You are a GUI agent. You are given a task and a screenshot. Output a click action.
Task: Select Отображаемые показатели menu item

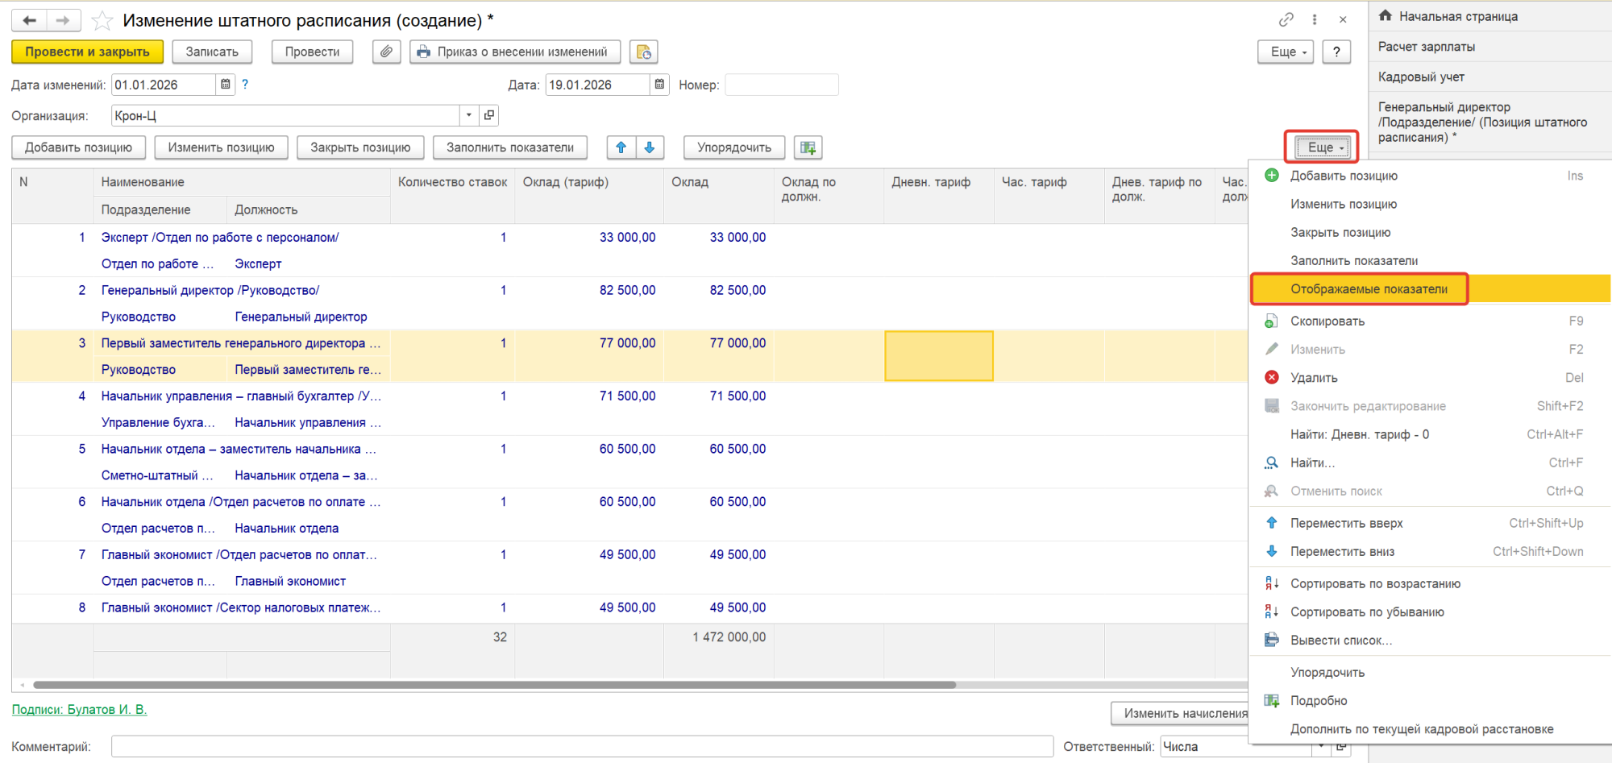coord(1369,289)
